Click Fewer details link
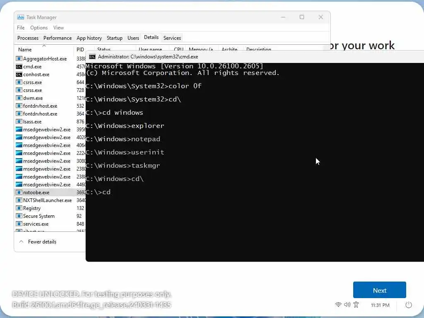This screenshot has height=318, width=424. (x=42, y=242)
